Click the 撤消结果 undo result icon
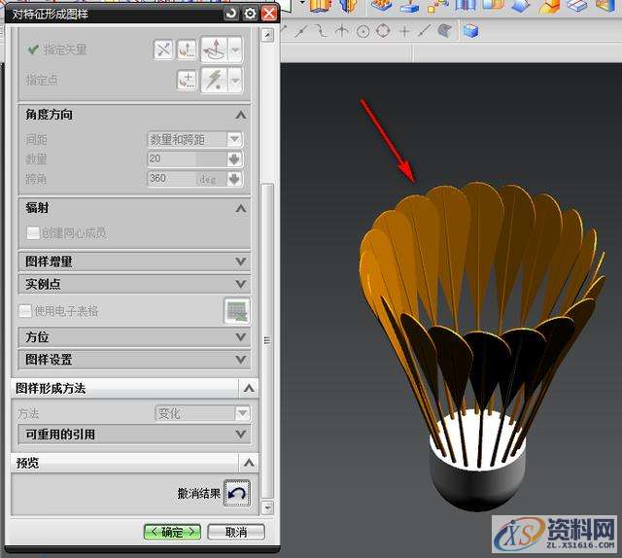622x558 pixels. [x=236, y=493]
